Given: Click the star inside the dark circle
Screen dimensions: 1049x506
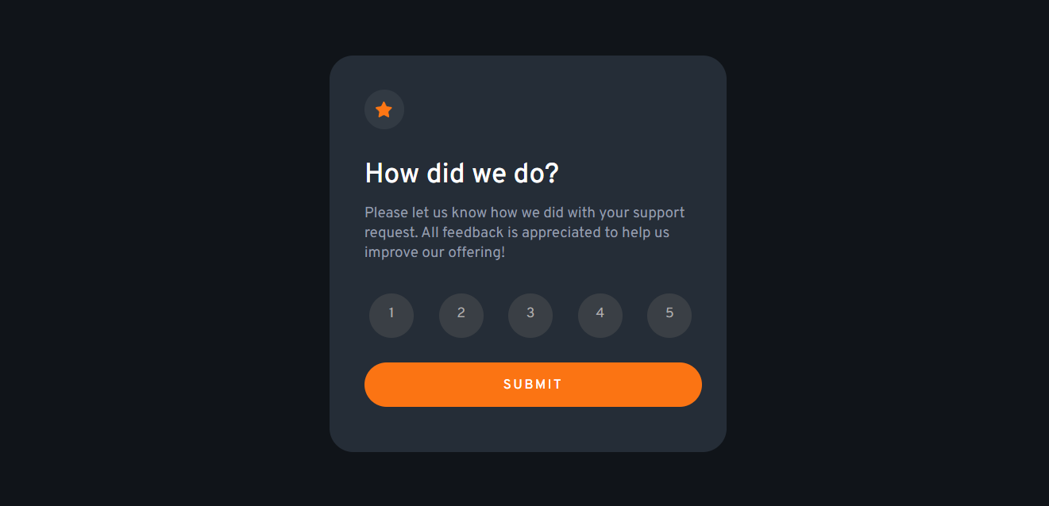Looking at the screenshot, I should (384, 109).
